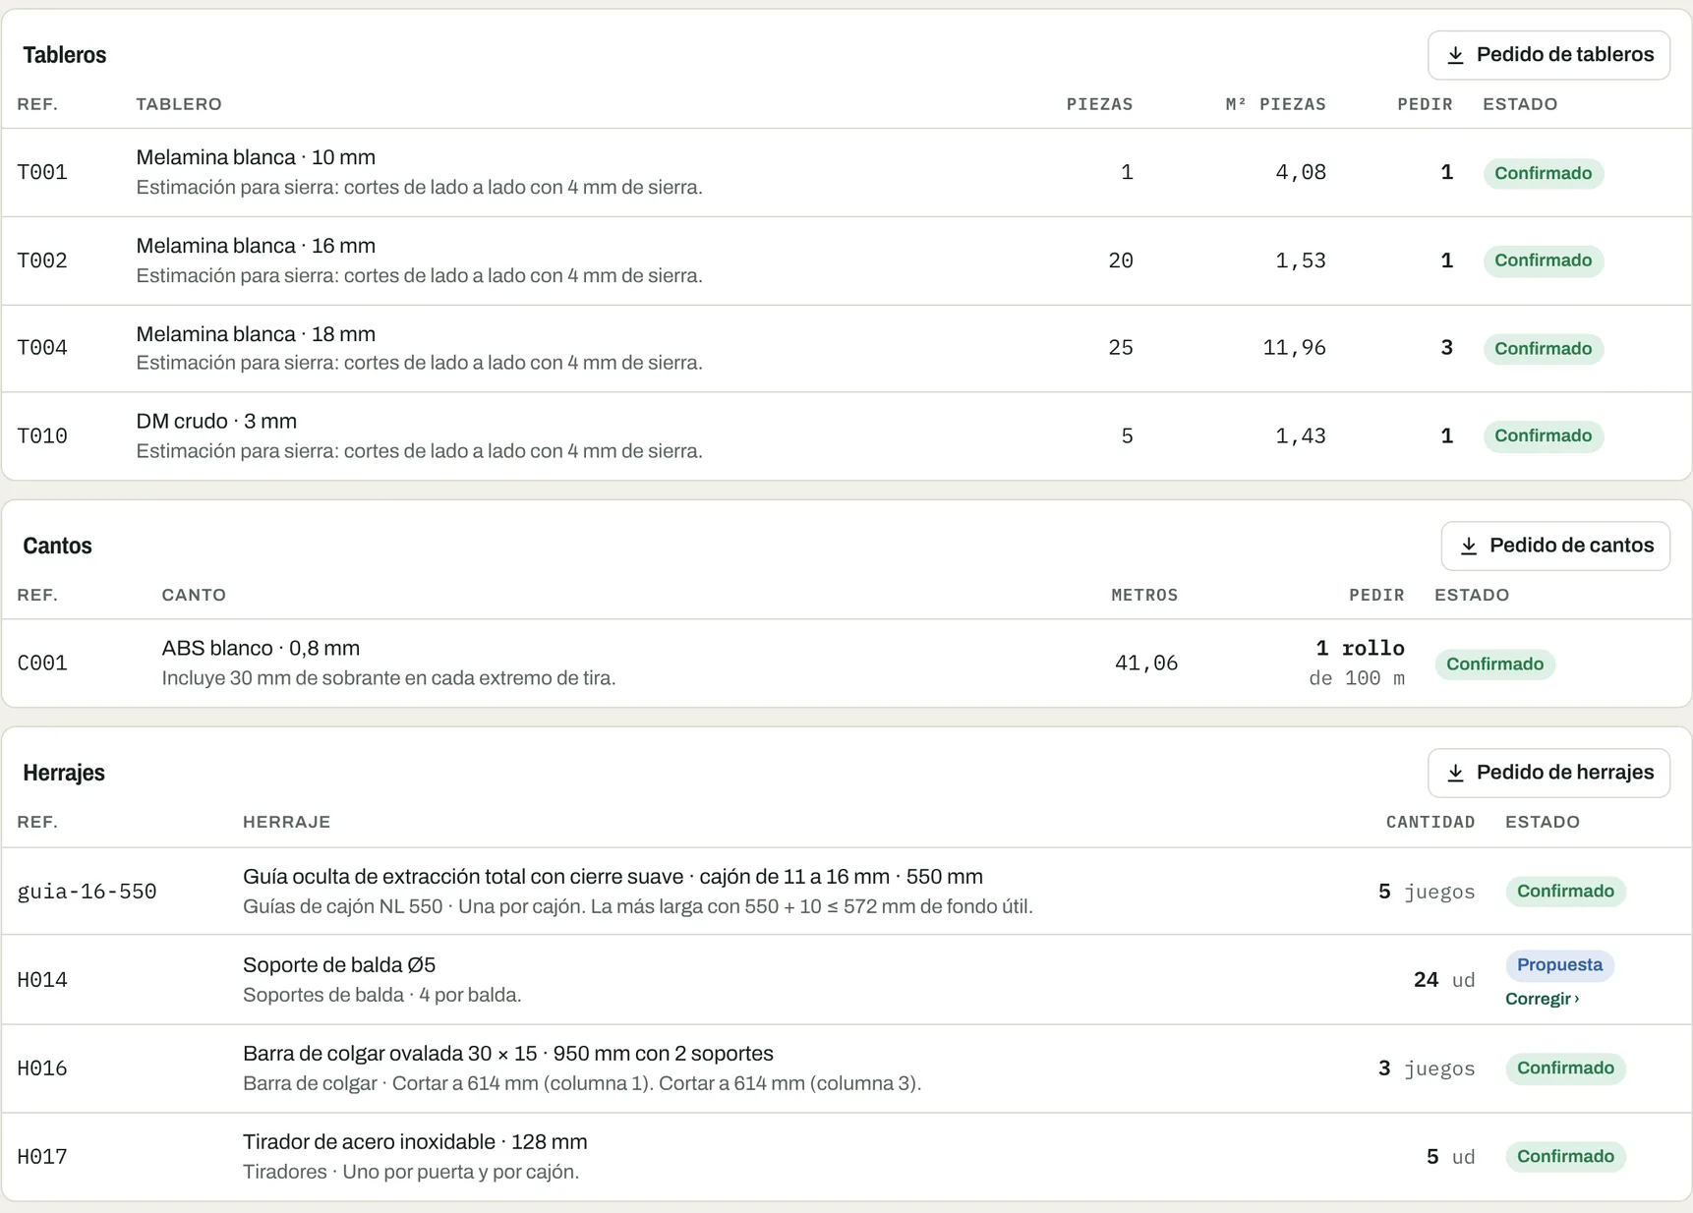Click Confirmado status of T004
The image size is (1693, 1213).
[1543, 349]
